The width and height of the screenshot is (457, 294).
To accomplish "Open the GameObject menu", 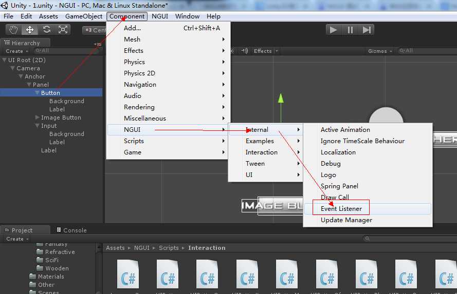I will pyautogui.click(x=84, y=16).
